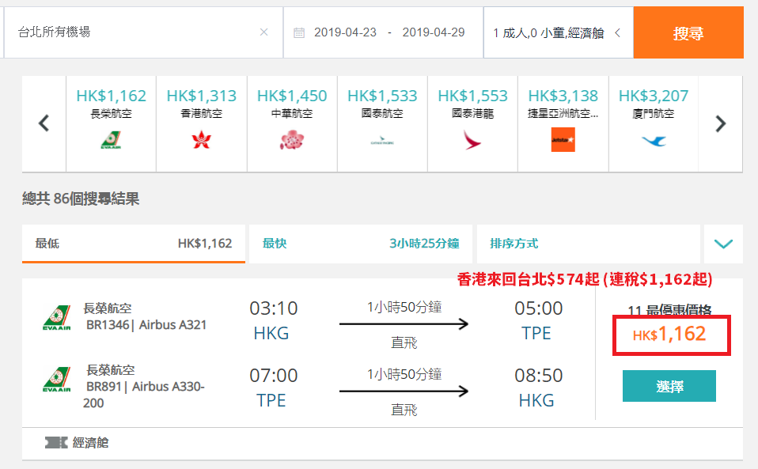
Task: Show next airlines in the carousel
Action: (x=721, y=123)
